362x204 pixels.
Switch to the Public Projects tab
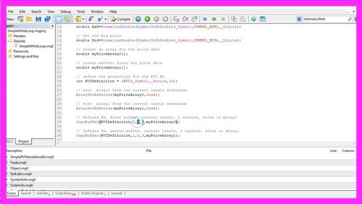click(93, 193)
